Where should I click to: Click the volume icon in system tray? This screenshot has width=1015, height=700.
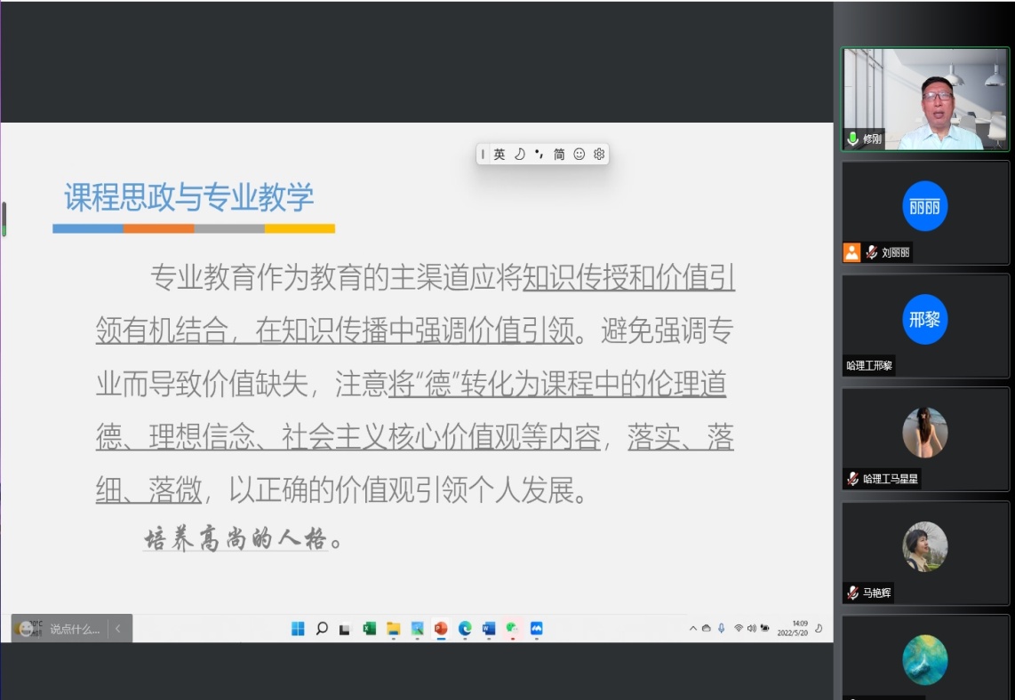point(751,629)
